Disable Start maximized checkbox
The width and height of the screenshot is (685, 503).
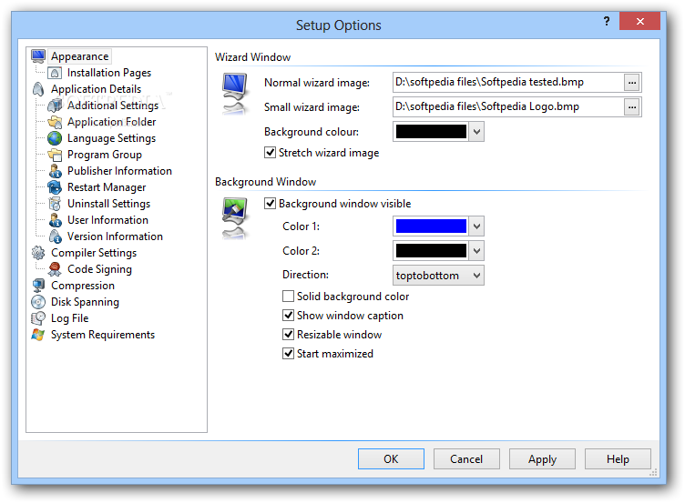pos(288,353)
